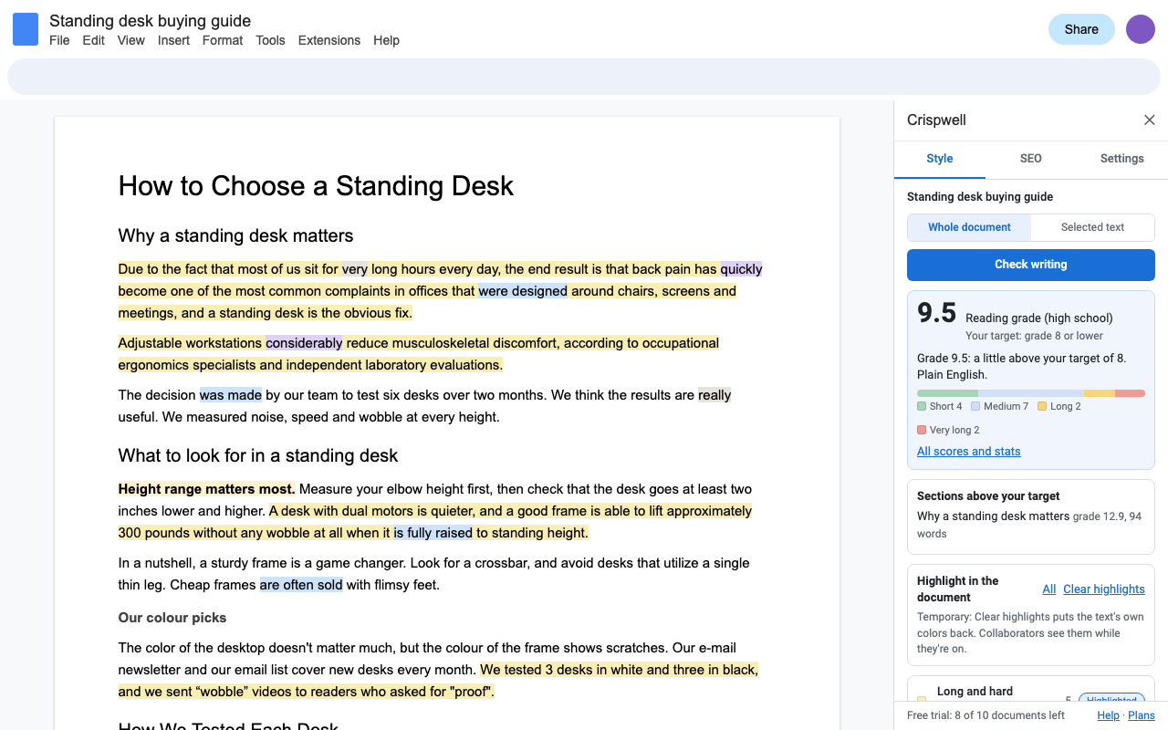The image size is (1168, 730).
Task: Switch to the SEO tab
Action: [x=1031, y=159]
